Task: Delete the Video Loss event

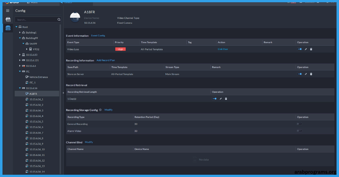Action: click(x=311, y=49)
